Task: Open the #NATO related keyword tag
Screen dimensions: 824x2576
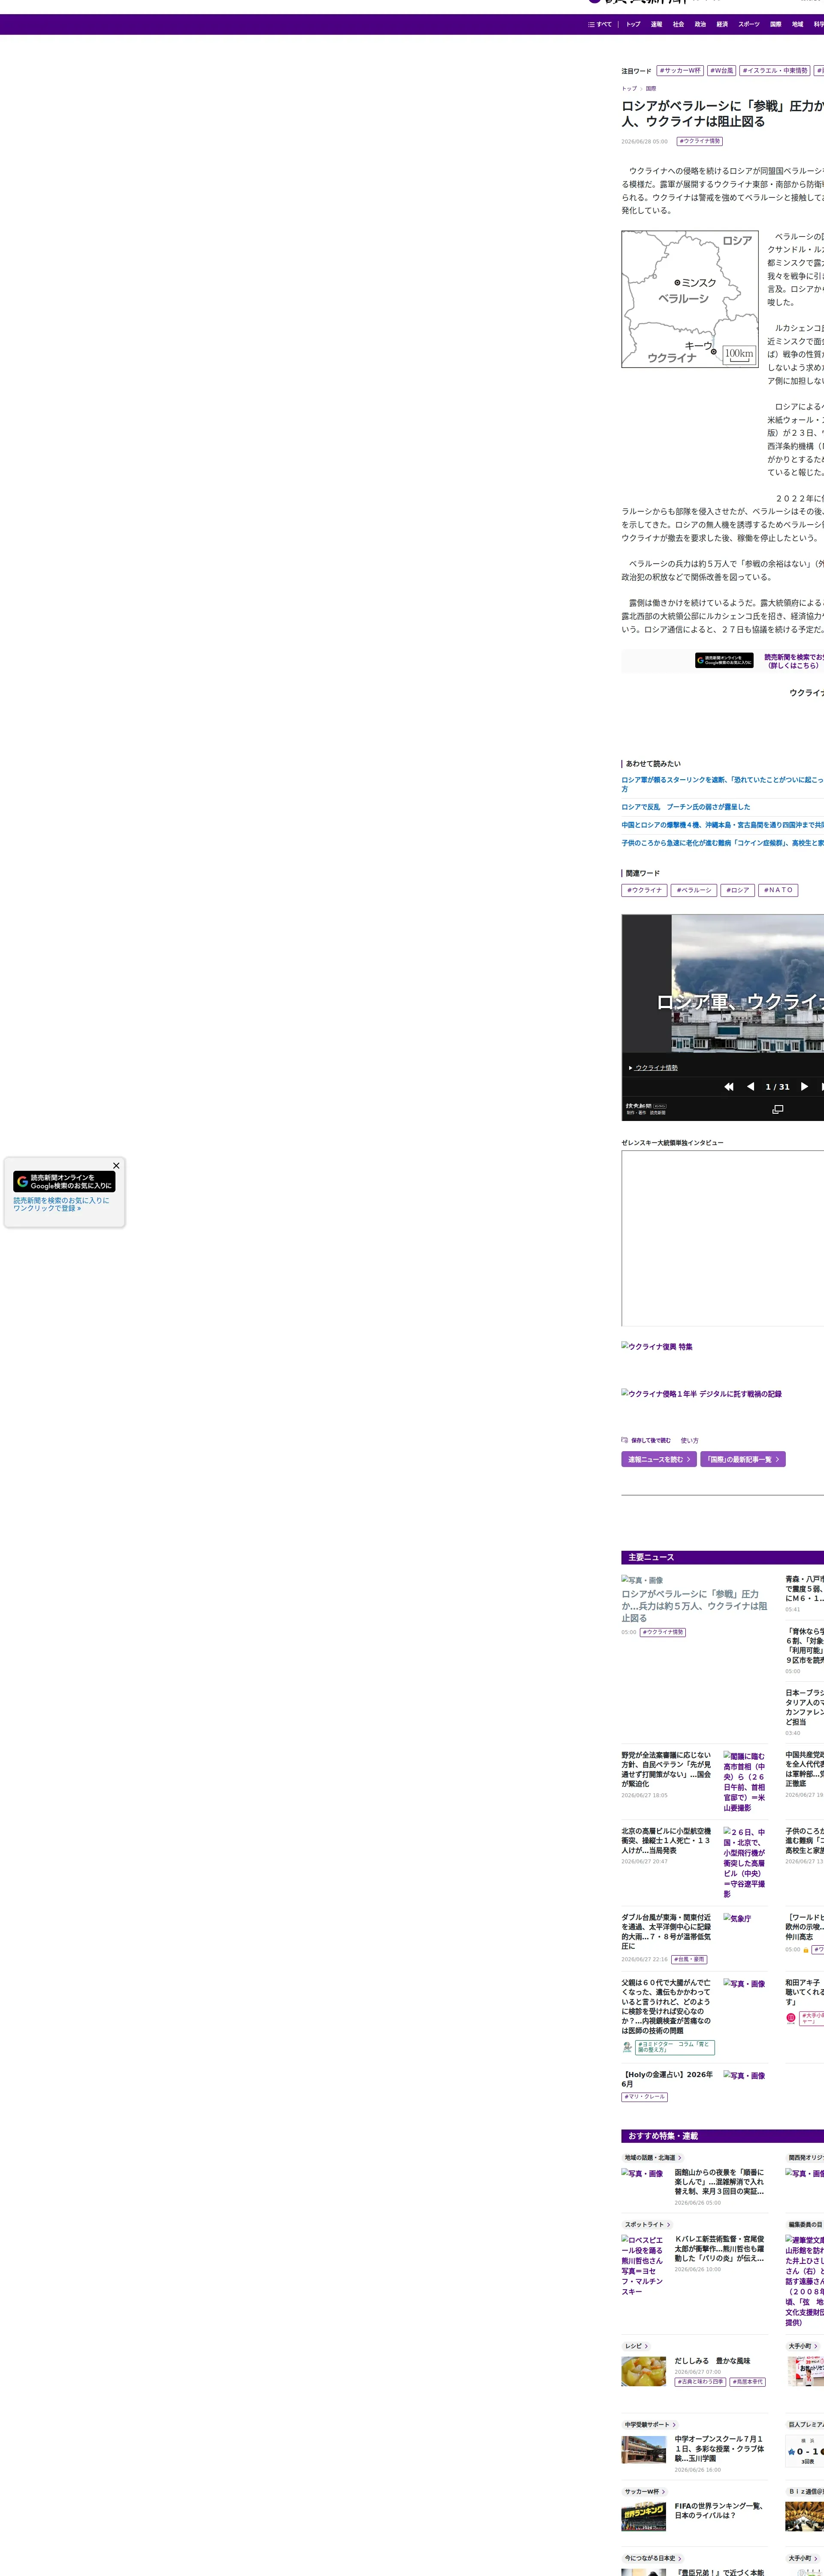Action: (x=778, y=890)
